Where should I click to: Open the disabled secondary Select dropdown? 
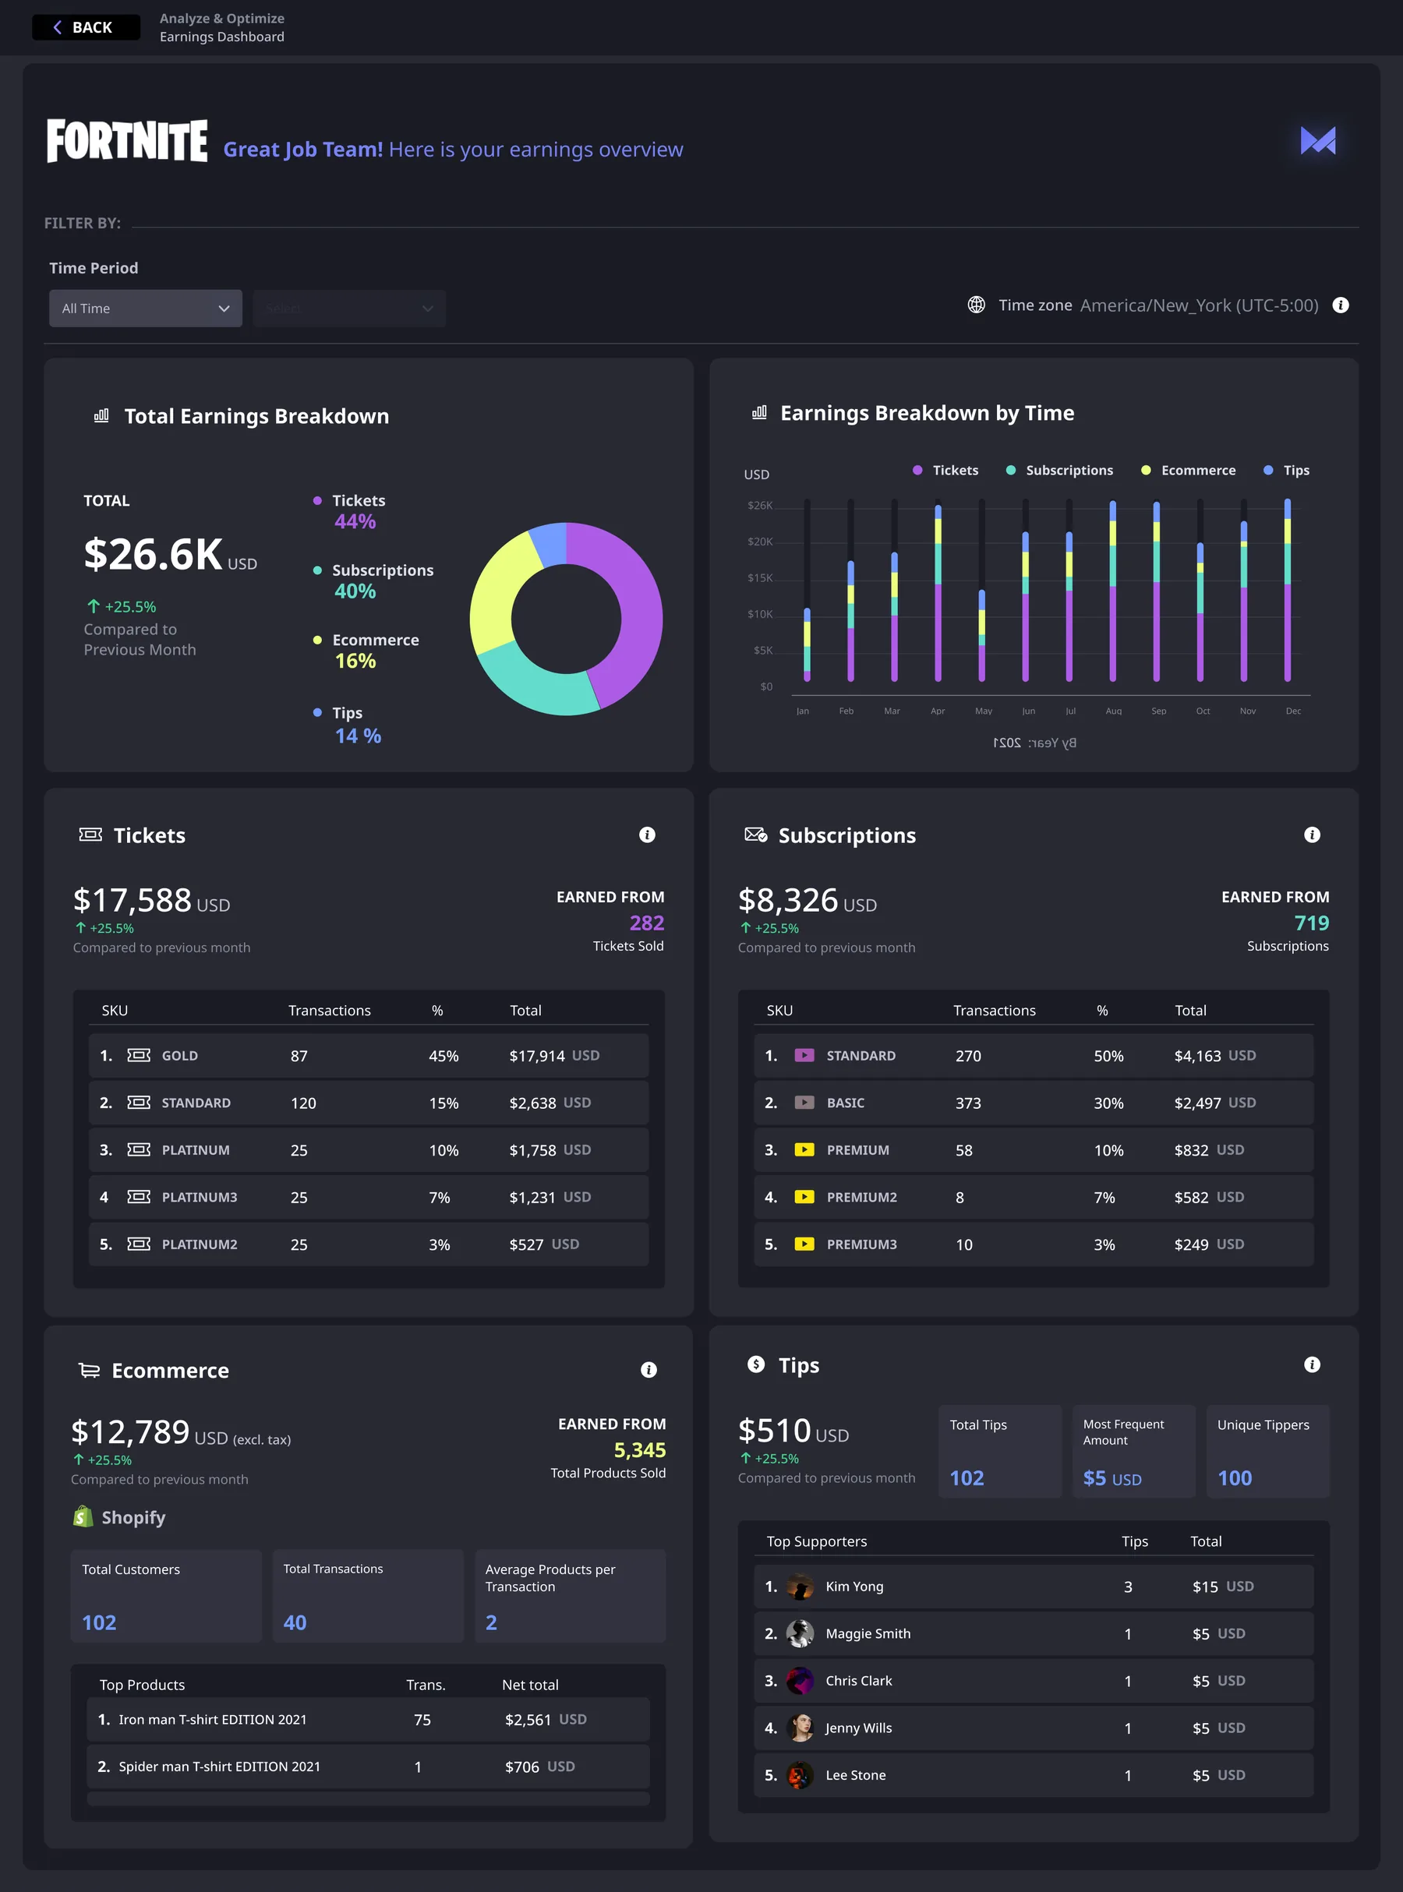click(349, 308)
